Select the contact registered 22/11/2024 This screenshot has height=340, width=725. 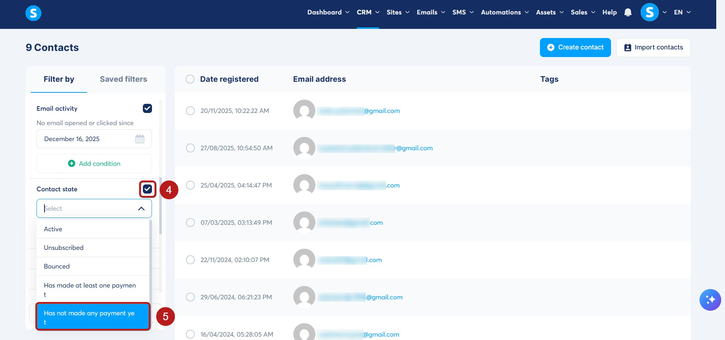tap(190, 260)
